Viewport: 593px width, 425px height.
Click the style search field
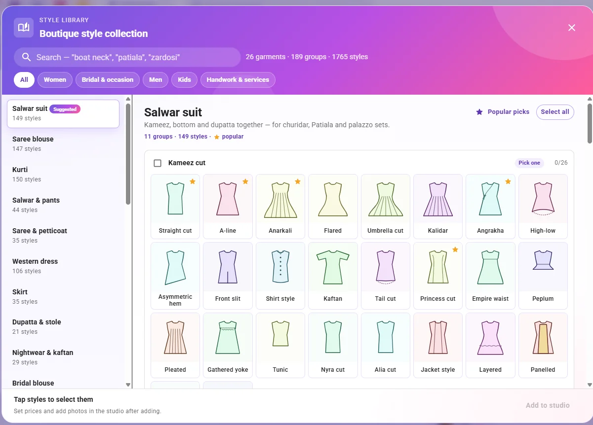127,57
